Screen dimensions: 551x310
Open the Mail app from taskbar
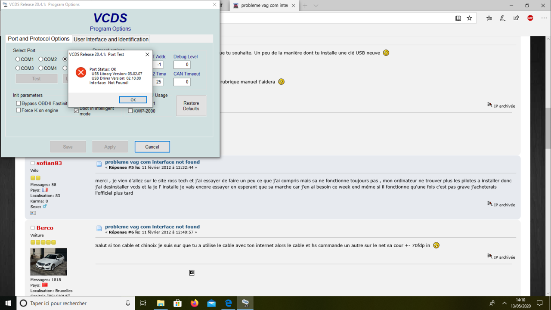tap(211, 303)
